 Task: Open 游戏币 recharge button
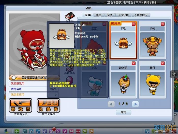tap(20, 105)
